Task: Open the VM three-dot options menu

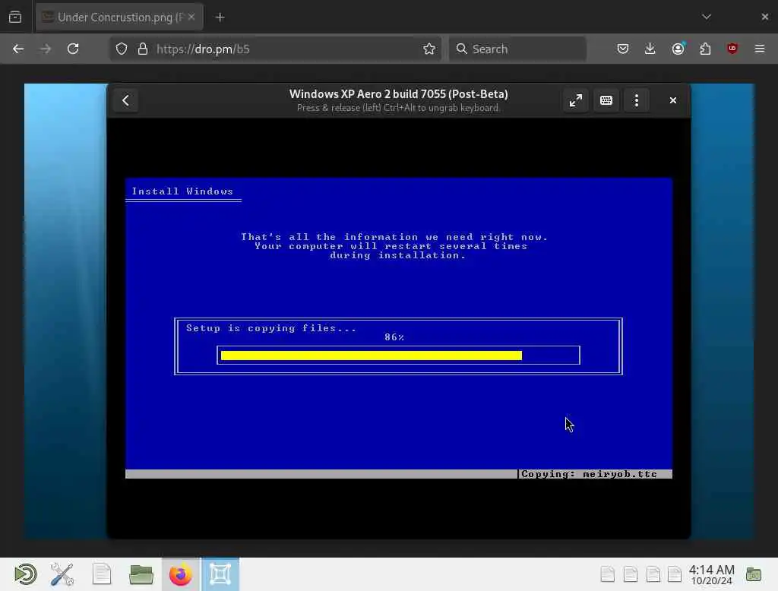Action: pyautogui.click(x=637, y=100)
